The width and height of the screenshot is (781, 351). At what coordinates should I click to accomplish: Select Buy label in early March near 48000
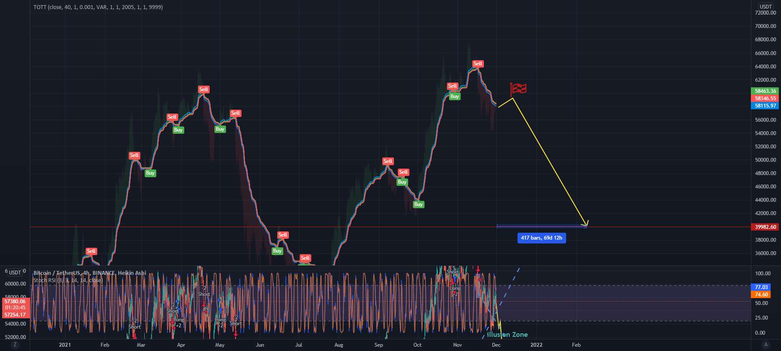pos(150,173)
